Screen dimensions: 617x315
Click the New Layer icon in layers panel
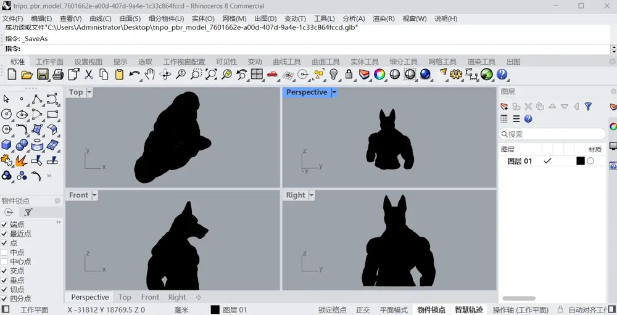504,107
